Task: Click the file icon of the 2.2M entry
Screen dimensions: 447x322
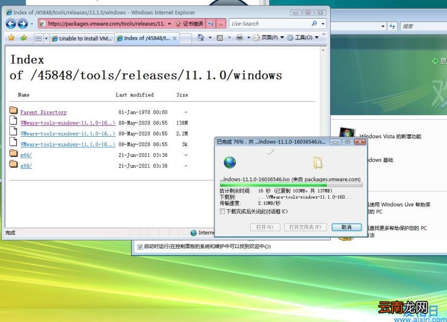Action: pos(13,131)
